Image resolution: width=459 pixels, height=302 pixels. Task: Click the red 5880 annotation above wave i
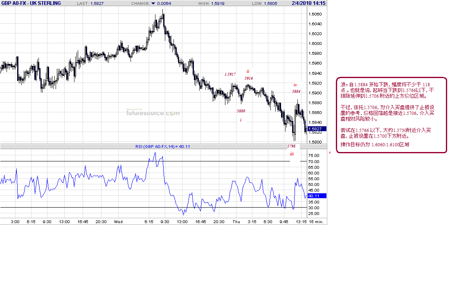click(x=241, y=111)
